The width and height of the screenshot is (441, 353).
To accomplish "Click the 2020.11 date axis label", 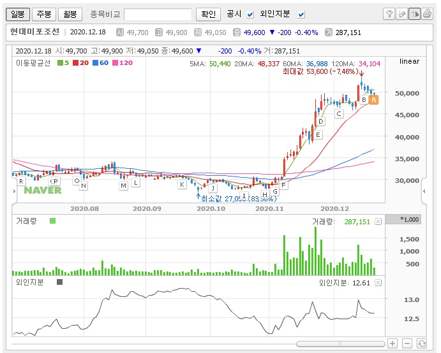I will tap(269, 208).
